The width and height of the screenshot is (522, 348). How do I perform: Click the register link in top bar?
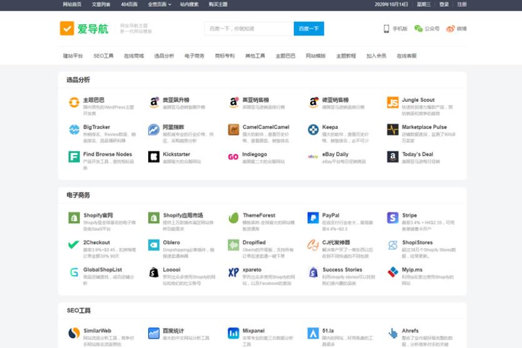tap(462, 4)
